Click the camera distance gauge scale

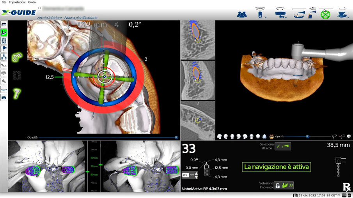94,166
